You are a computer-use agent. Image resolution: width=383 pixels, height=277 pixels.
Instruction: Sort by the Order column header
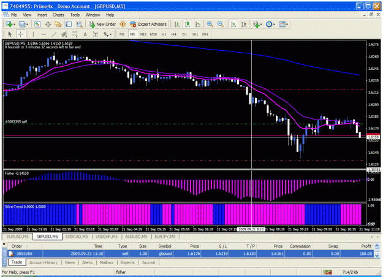pyautogui.click(x=25, y=246)
